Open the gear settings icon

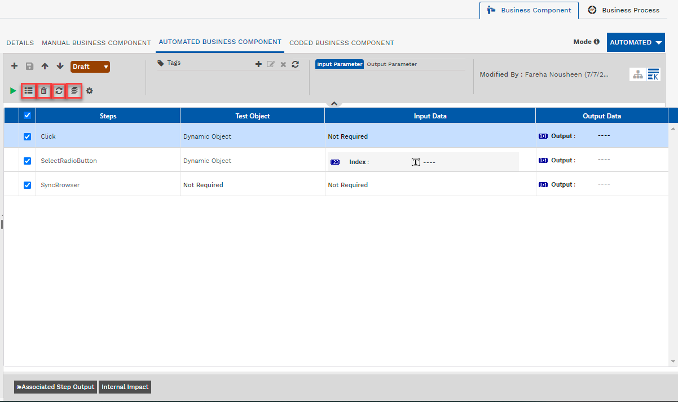(90, 91)
